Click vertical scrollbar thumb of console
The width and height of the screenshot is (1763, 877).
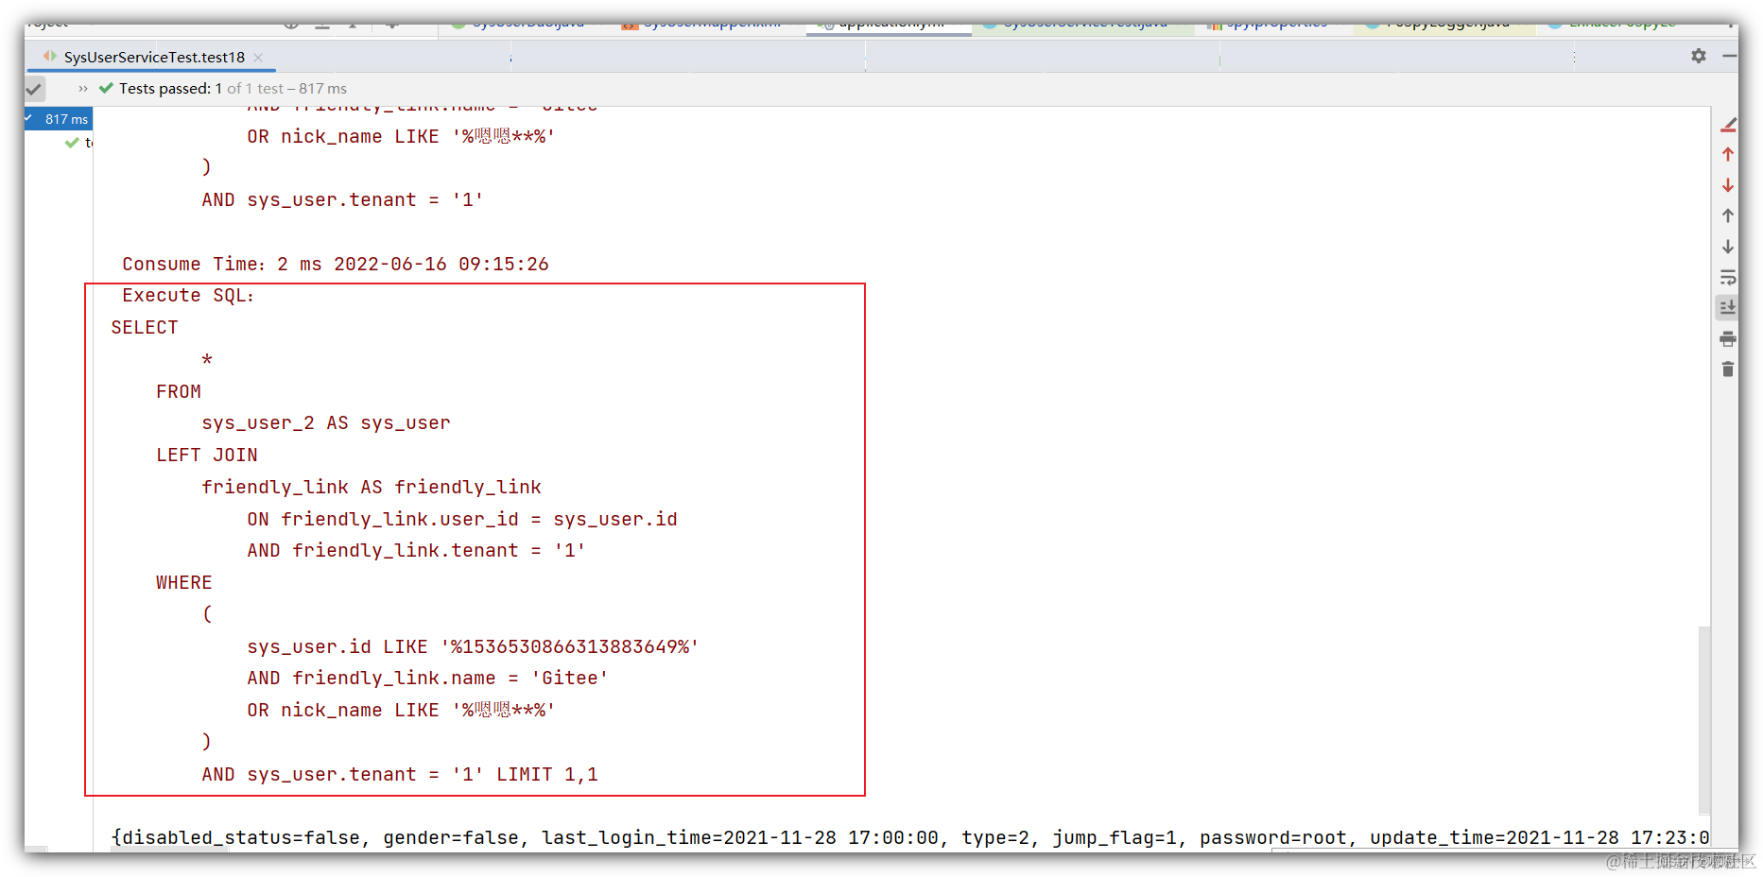click(1704, 718)
